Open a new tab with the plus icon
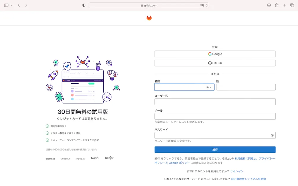Screen dimensions: 298x186 [284, 5]
